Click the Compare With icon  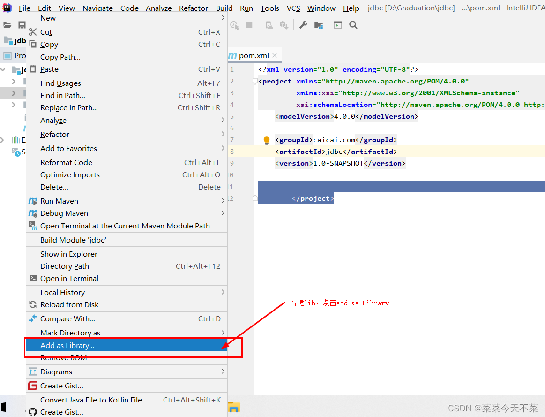[x=33, y=318]
